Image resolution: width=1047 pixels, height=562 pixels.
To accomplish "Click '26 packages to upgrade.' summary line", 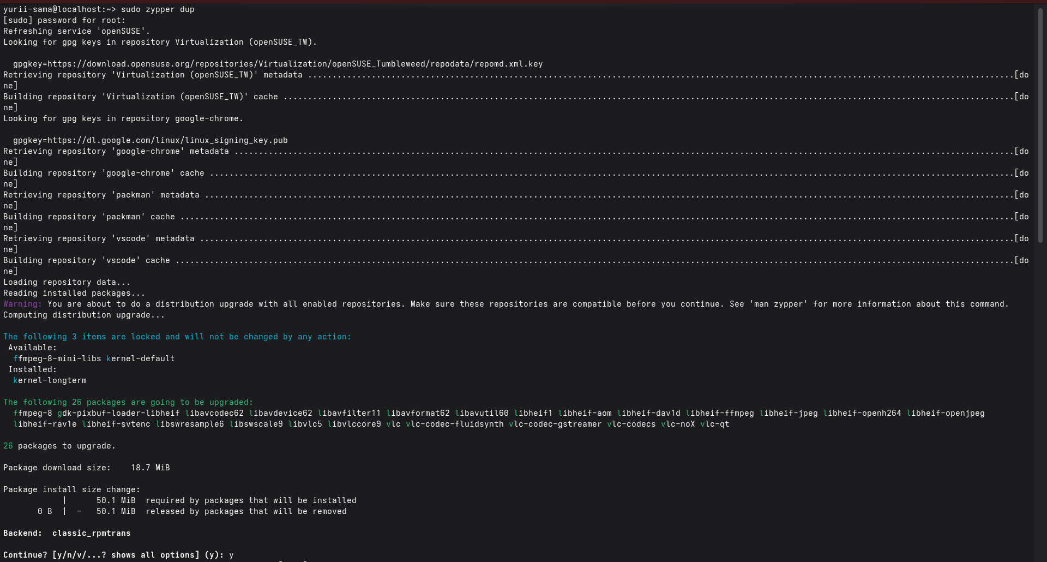I will coord(59,446).
